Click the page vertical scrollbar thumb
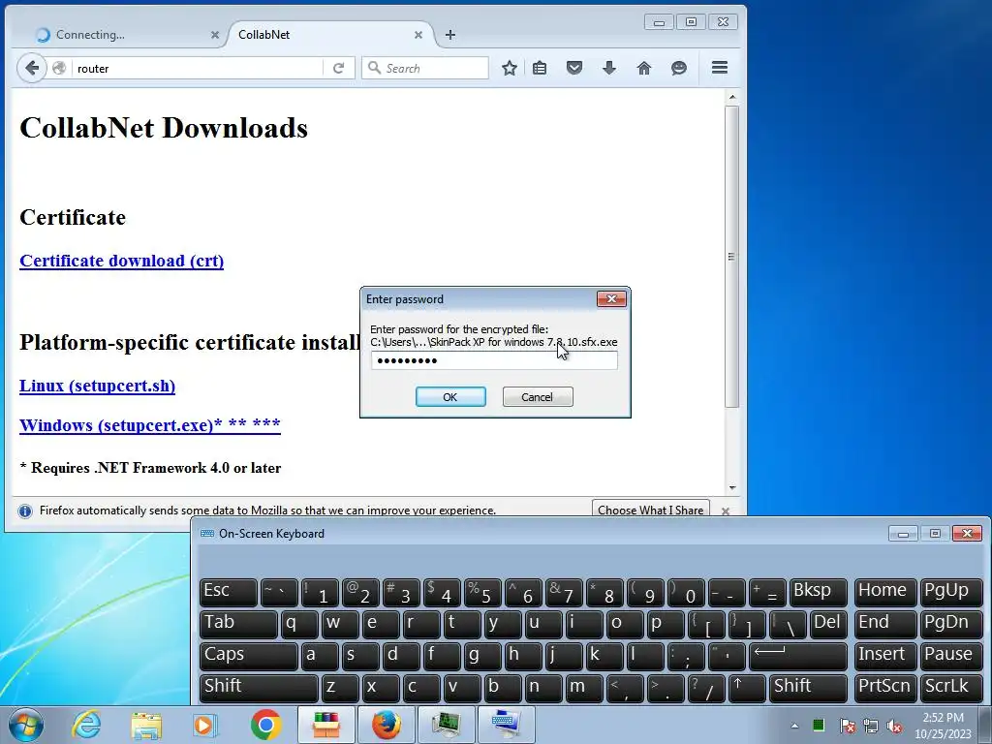 click(x=732, y=256)
